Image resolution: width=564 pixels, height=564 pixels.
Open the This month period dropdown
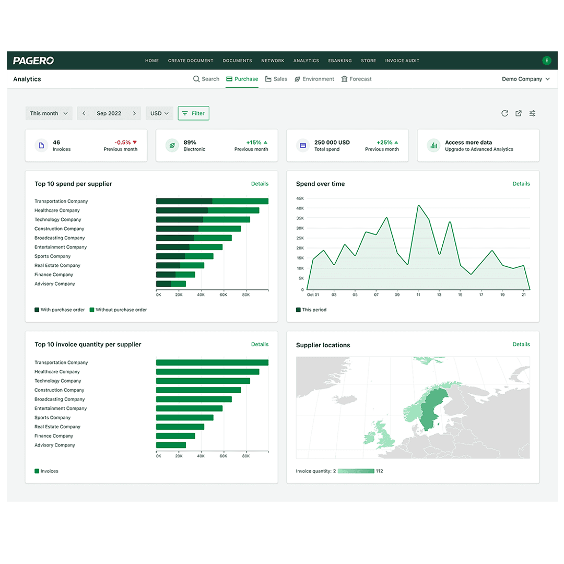(x=49, y=113)
